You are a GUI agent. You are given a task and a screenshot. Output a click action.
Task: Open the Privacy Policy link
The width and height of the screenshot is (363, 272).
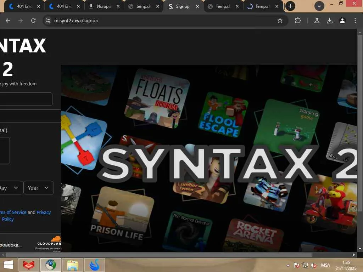point(44,212)
